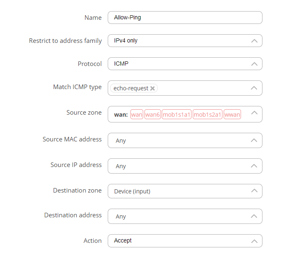The height and width of the screenshot is (254, 286).
Task: Open the Destination zone dropdown
Action: (185, 191)
